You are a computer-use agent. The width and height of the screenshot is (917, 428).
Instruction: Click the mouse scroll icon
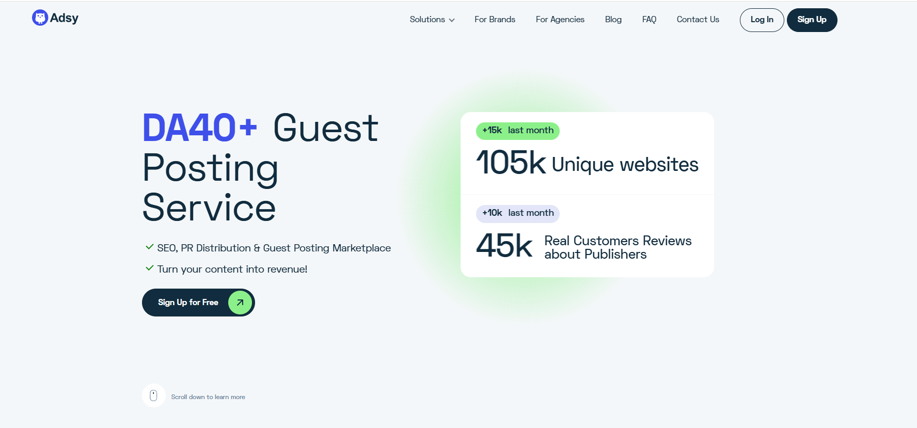(x=153, y=395)
